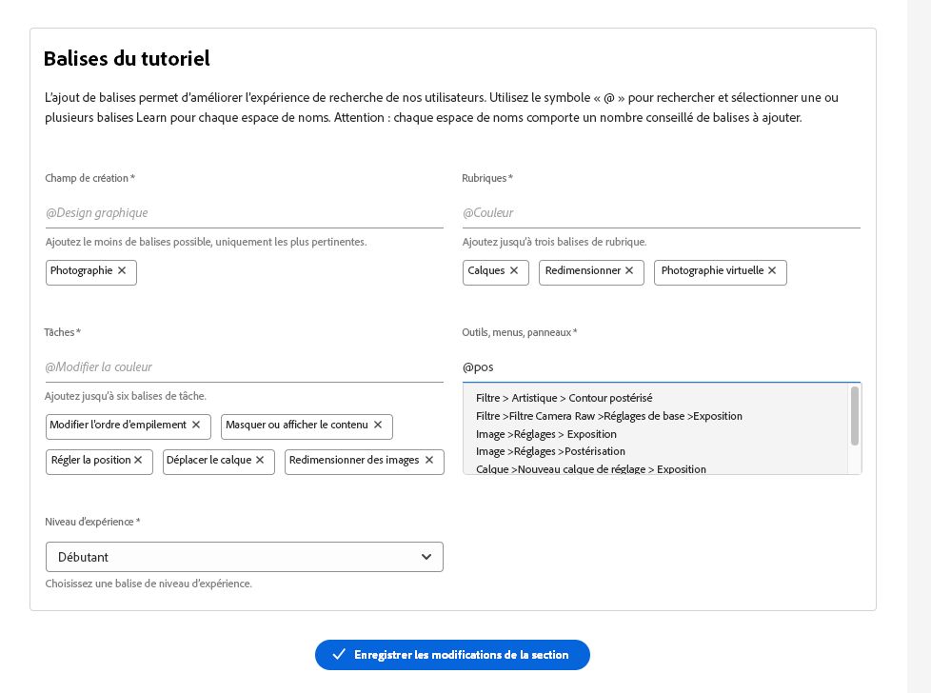
Task: Click the Rubriques tag input field
Action: coord(661,213)
